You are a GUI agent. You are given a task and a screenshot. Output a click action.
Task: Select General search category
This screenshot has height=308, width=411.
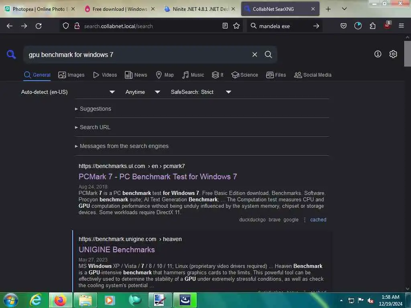click(37, 75)
